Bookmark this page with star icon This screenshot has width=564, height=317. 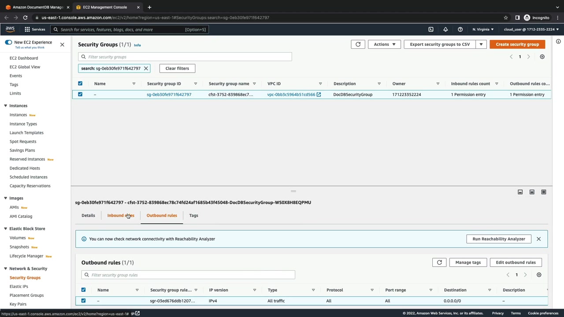coord(506,18)
